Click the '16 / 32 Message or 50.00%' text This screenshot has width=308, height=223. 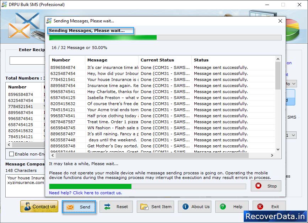point(79,48)
